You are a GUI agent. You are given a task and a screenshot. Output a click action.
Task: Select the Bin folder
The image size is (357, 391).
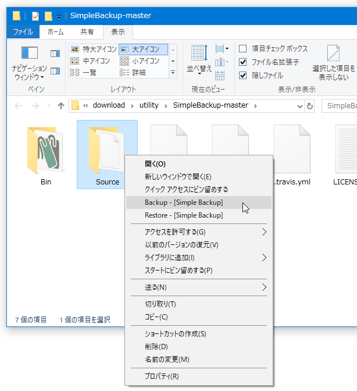tap(46, 155)
